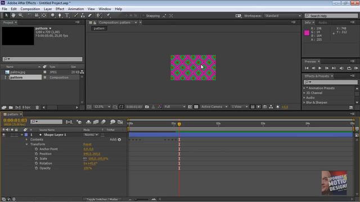Select the Pen tool
Viewport: 360px width, 202px height.
(x=60, y=15)
